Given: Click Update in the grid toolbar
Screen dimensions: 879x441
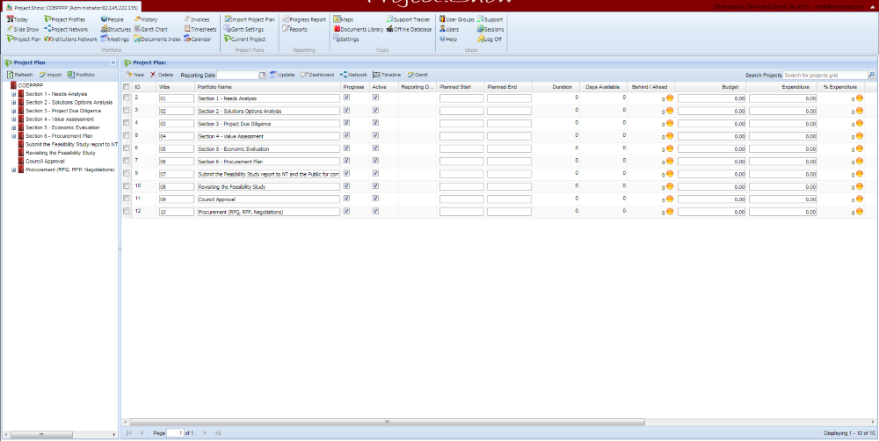Looking at the screenshot, I should pyautogui.click(x=282, y=75).
